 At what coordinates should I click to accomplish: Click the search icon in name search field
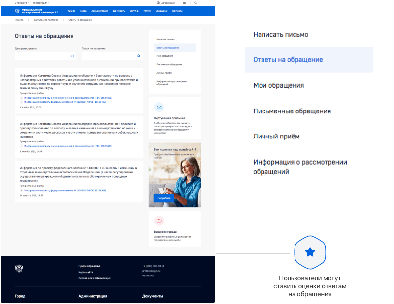pos(139,56)
